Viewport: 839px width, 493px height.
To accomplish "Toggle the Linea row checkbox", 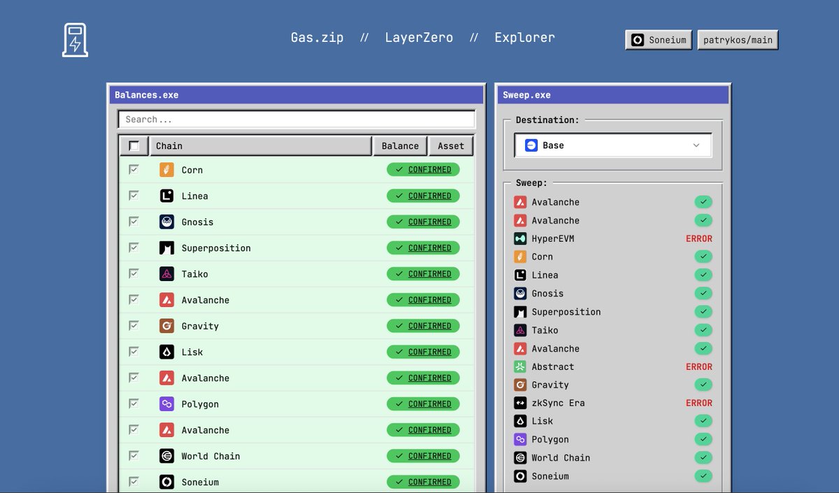I will 134,195.
